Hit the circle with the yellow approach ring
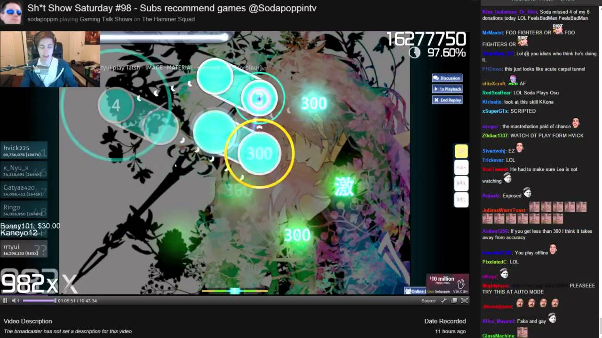Image resolution: width=602 pixels, height=338 pixels. 259,153
